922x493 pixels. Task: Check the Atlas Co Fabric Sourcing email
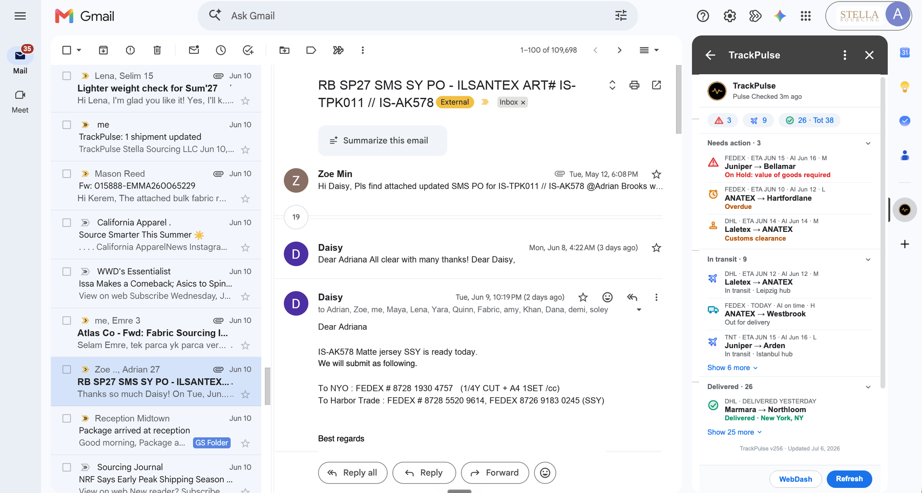[67, 320]
